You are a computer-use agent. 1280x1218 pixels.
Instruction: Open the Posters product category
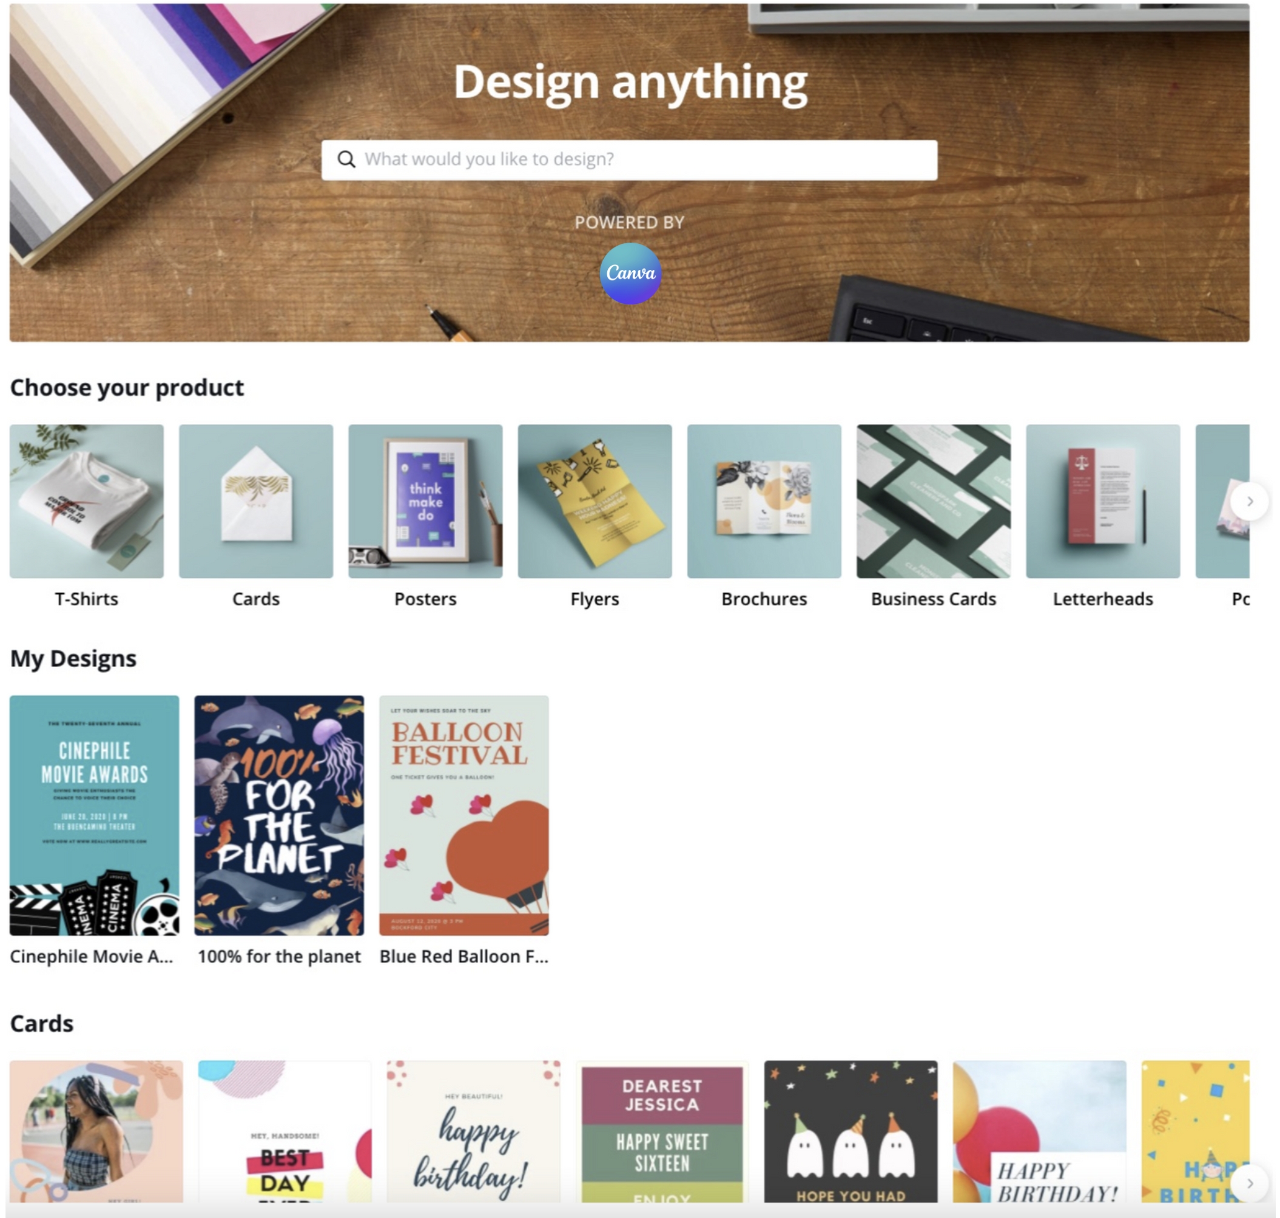pyautogui.click(x=425, y=500)
